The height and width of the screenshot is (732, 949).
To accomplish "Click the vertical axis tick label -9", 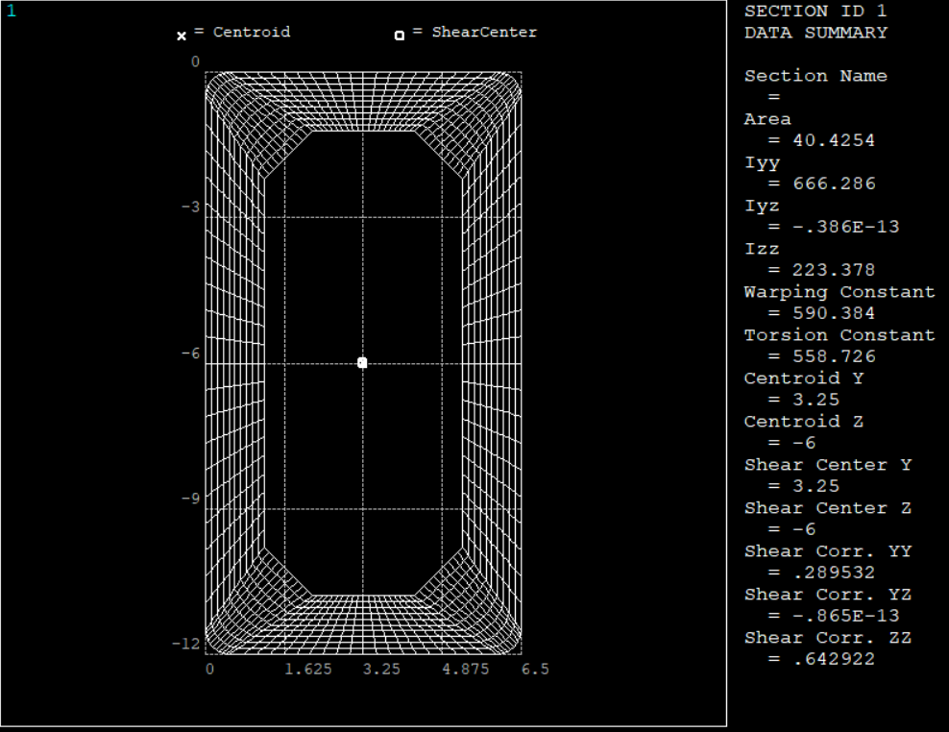I will [190, 499].
